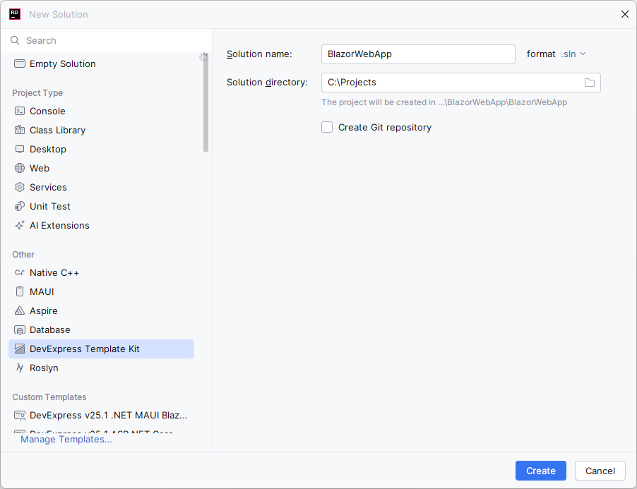Pick the Native C++ template
The height and width of the screenshot is (489, 637).
coord(54,272)
